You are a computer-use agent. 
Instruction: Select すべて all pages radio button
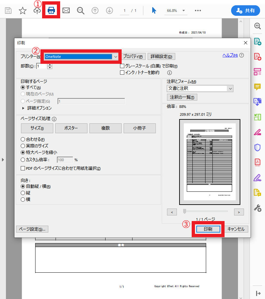tap(23, 87)
